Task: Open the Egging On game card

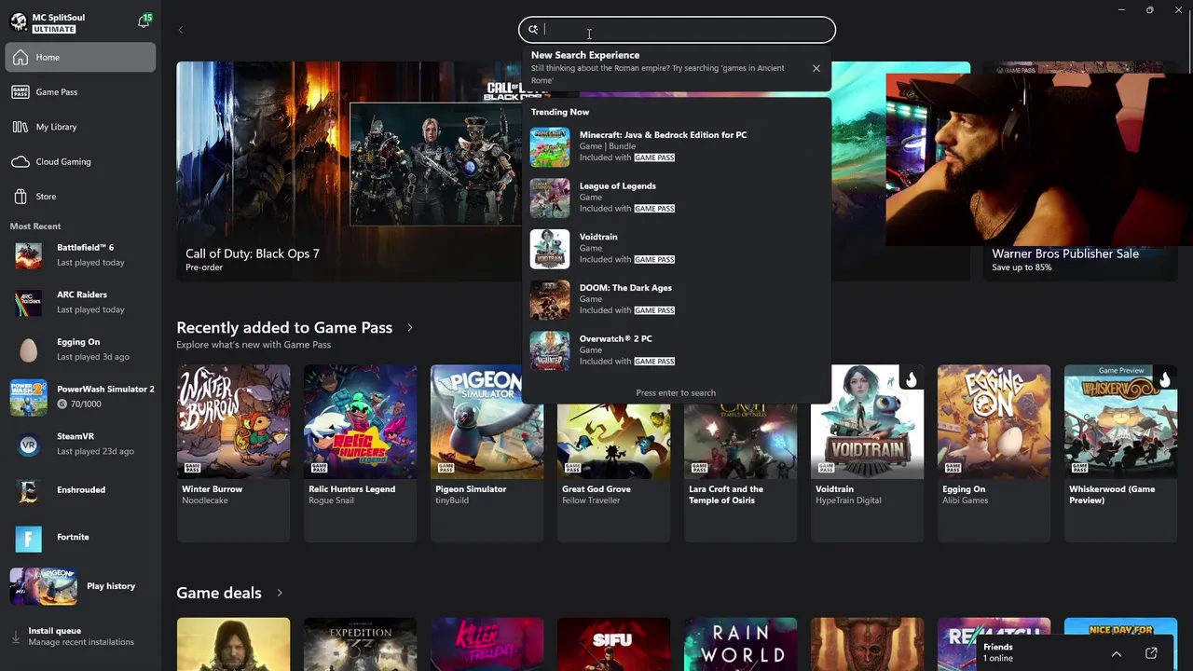Action: [x=994, y=453]
